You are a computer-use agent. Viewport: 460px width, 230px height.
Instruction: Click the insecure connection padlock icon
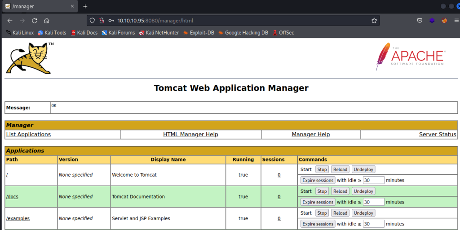coord(101,21)
